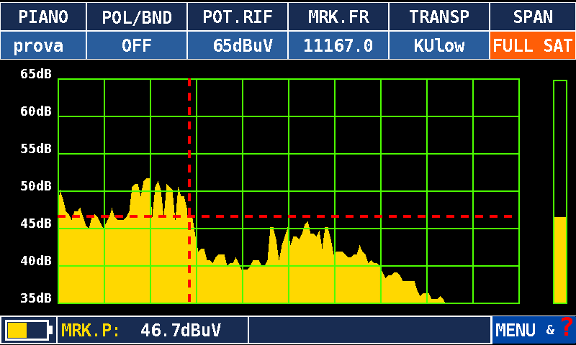Click the 45dB axis label
Image resolution: width=576 pixels, height=345 pixels.
[x=36, y=224]
